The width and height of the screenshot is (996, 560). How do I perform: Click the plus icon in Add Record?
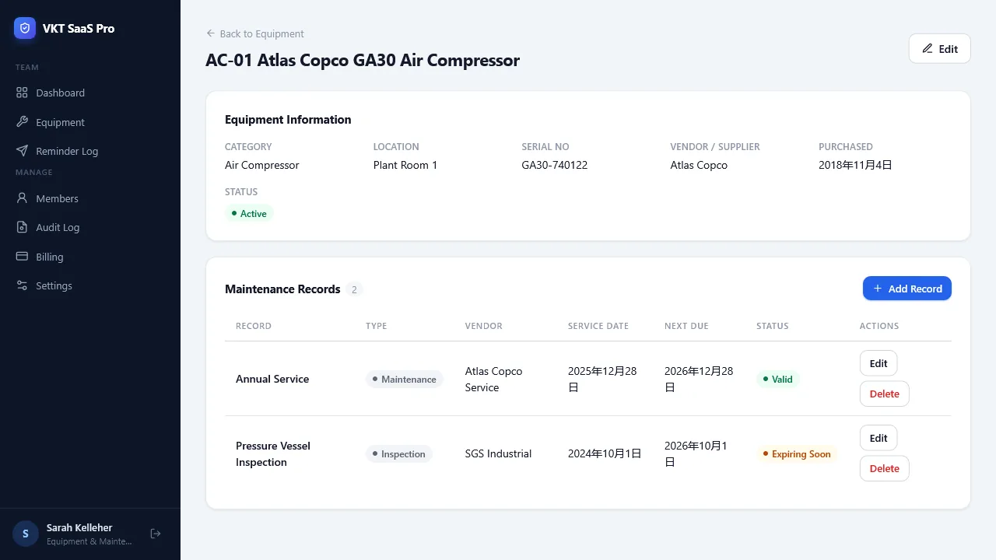pos(878,289)
